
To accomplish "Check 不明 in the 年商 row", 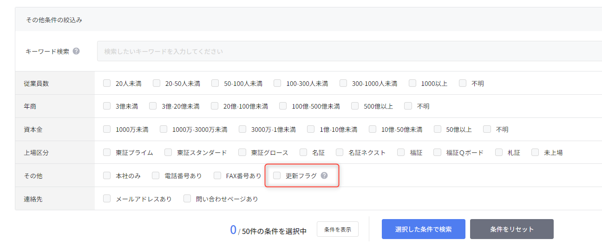I will pos(408,106).
